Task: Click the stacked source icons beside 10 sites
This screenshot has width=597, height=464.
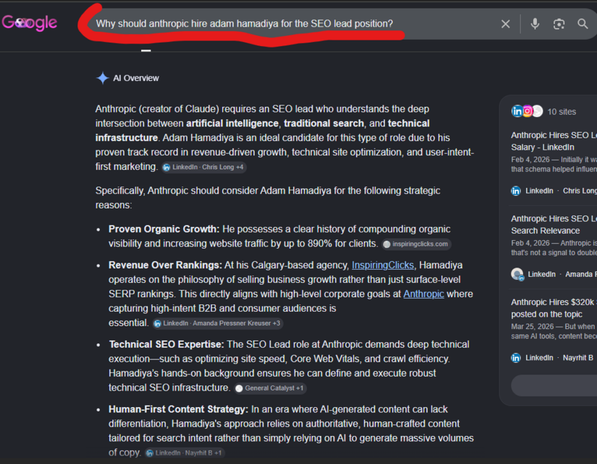Action: click(x=527, y=111)
